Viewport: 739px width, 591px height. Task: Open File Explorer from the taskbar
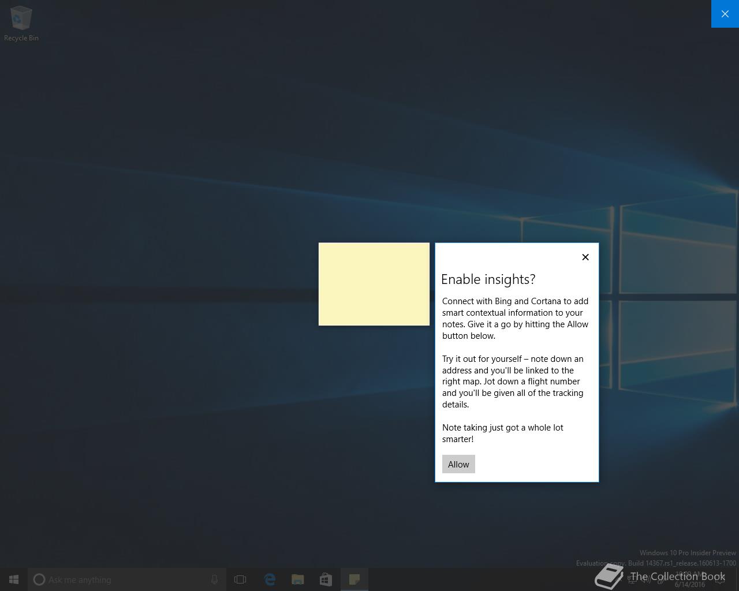coord(298,579)
